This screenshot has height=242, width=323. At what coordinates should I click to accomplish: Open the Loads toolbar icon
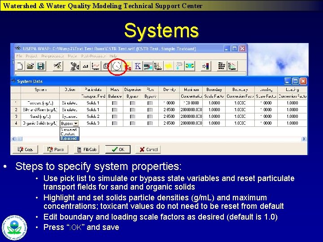pos(148,66)
